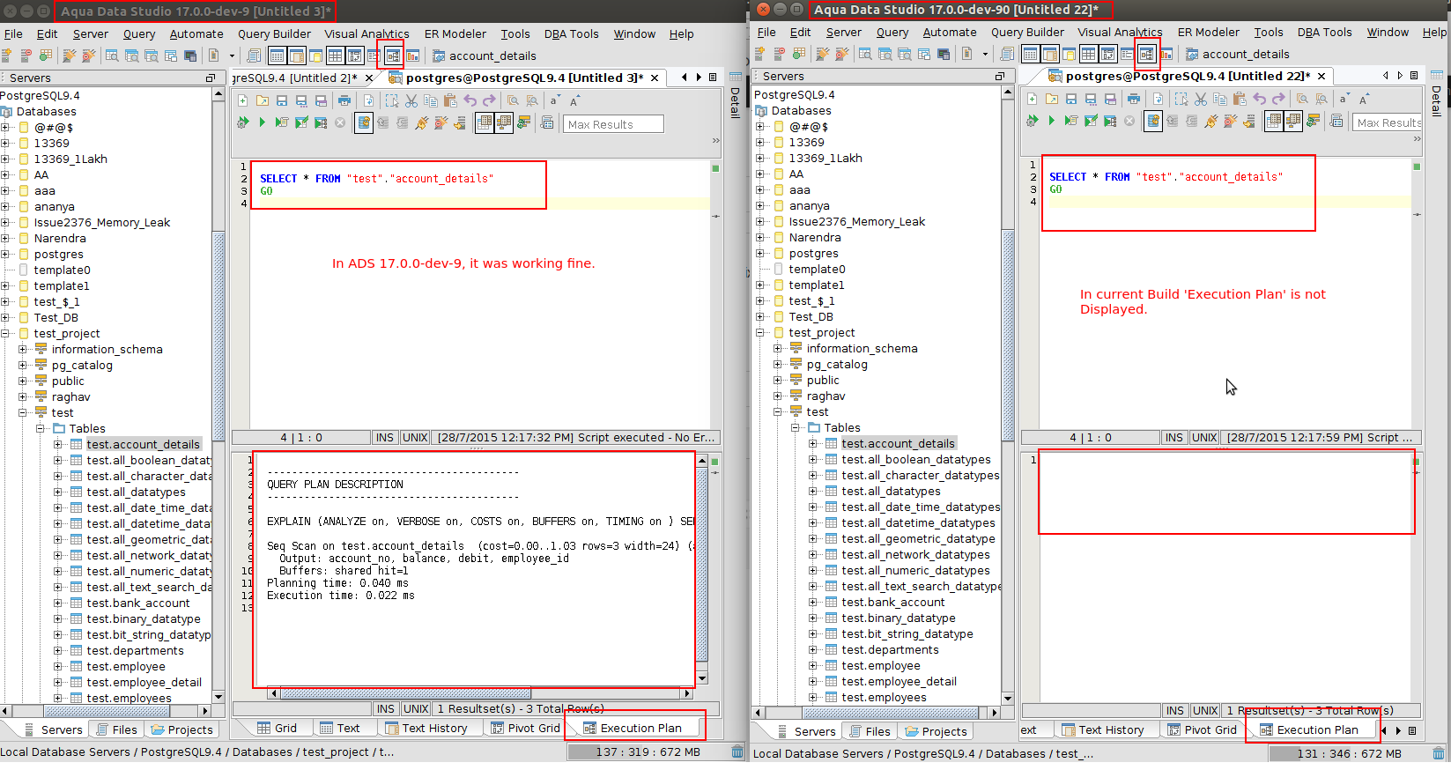Click the account_details object button in left toolbar
Viewport: 1451px width, 770px height.
pyautogui.click(x=484, y=56)
